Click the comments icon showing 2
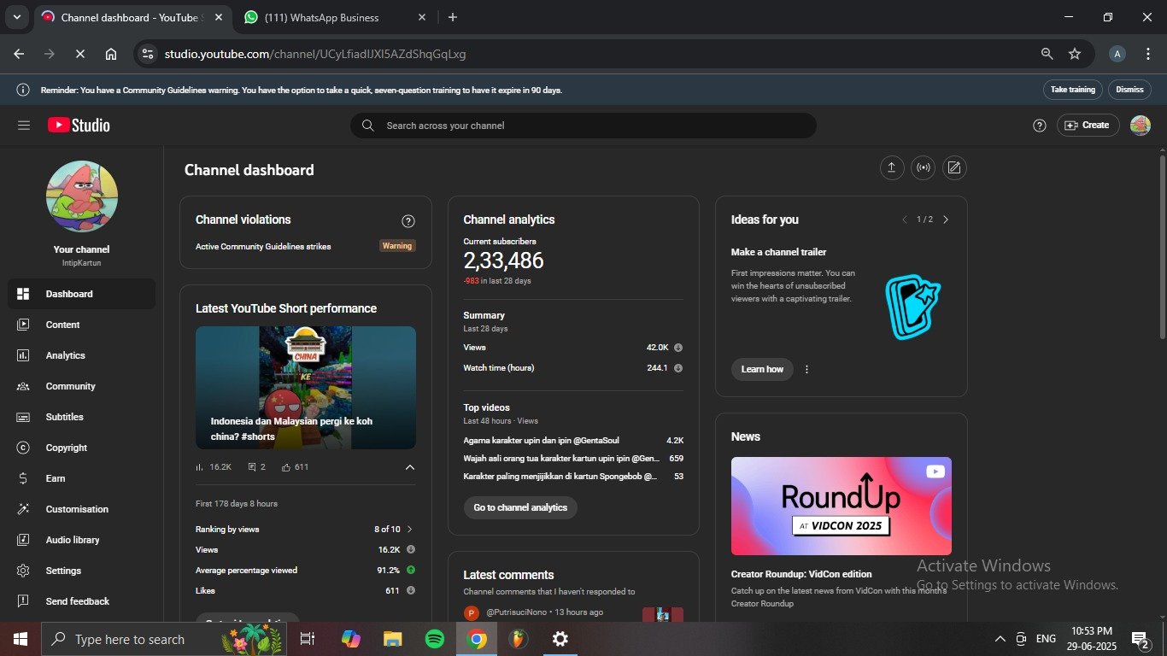Viewport: 1167px width, 656px height. [252, 467]
